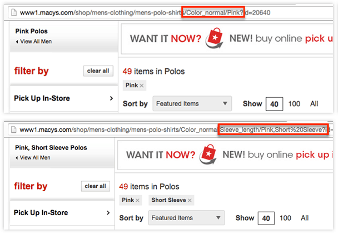Click the top WANT IT NOW? banner text
The image size is (338, 234).
coord(166,39)
